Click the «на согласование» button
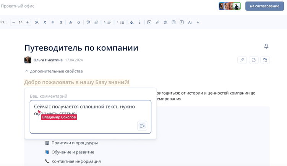 point(265,6)
